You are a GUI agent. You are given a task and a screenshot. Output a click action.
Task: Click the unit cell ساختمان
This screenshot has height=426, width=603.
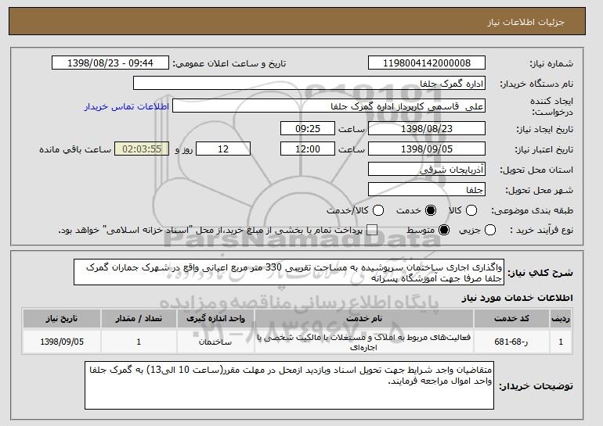[x=215, y=342]
